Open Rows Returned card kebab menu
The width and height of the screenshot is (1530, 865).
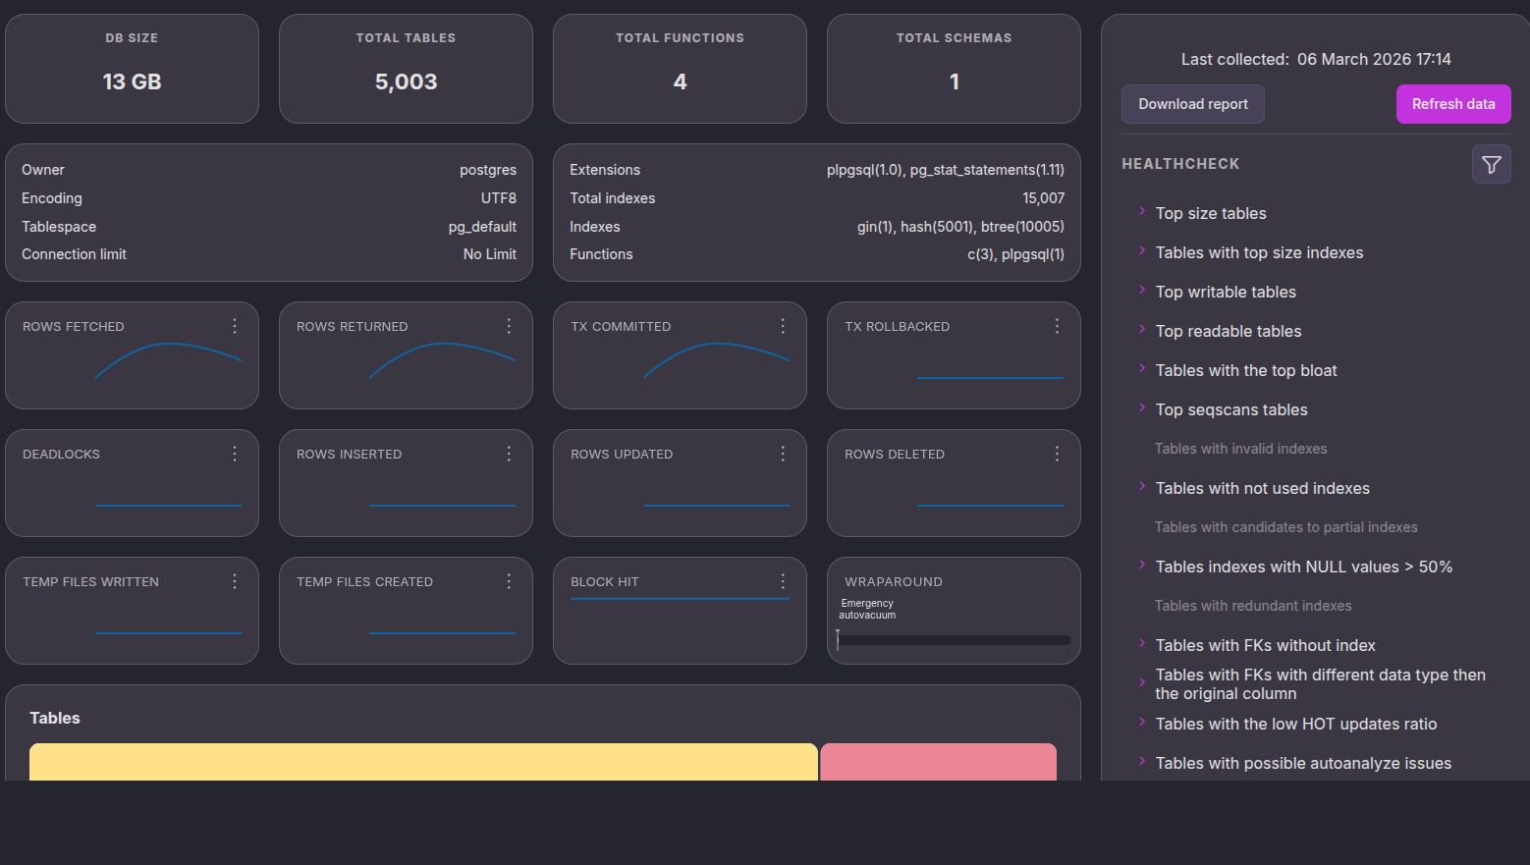tap(509, 326)
